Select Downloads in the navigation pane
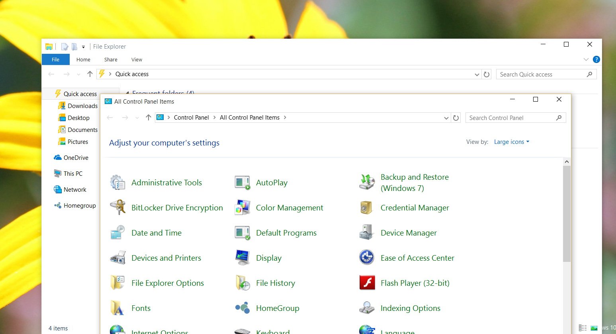The height and width of the screenshot is (334, 616). pyautogui.click(x=78, y=106)
